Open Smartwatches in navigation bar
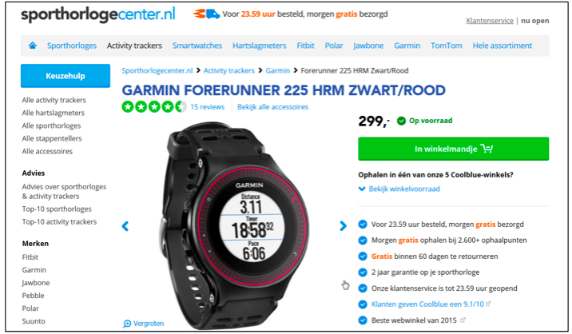 point(197,46)
